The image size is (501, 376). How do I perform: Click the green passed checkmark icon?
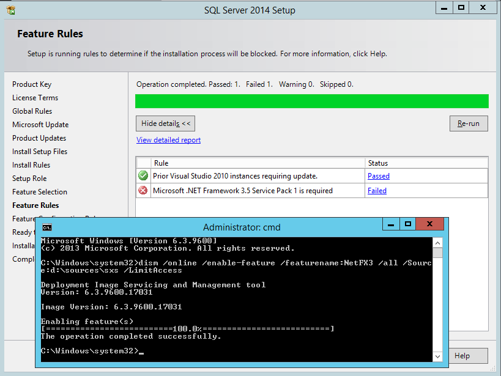coord(143,176)
